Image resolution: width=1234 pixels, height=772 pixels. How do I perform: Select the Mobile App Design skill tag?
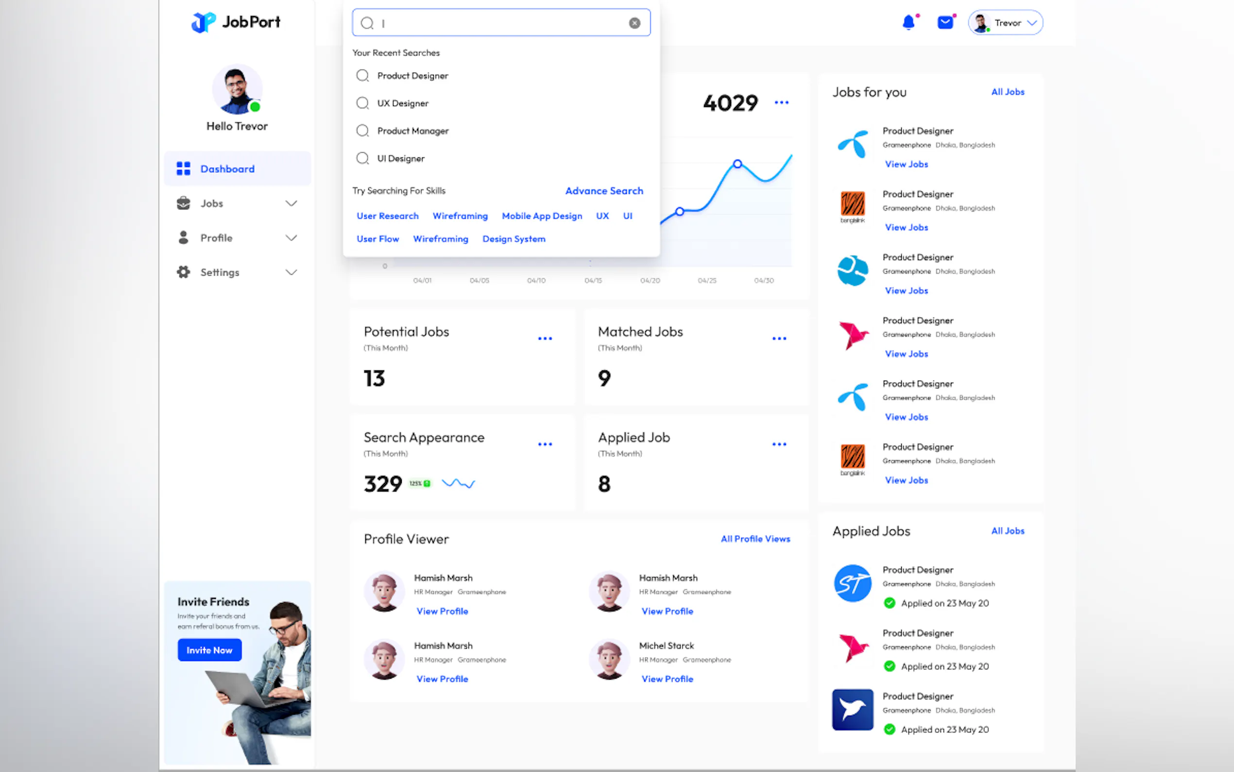click(x=542, y=216)
